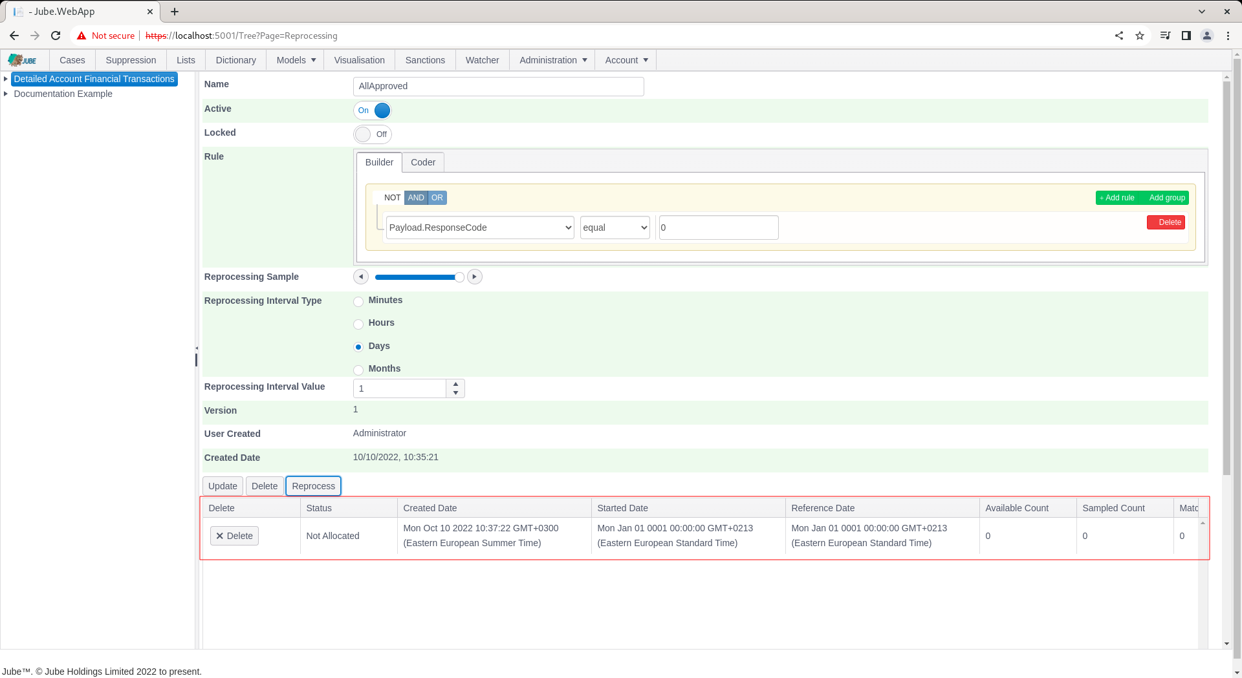Open the Suppression menu item
Viewport: 1242px width, 678px height.
tap(131, 60)
